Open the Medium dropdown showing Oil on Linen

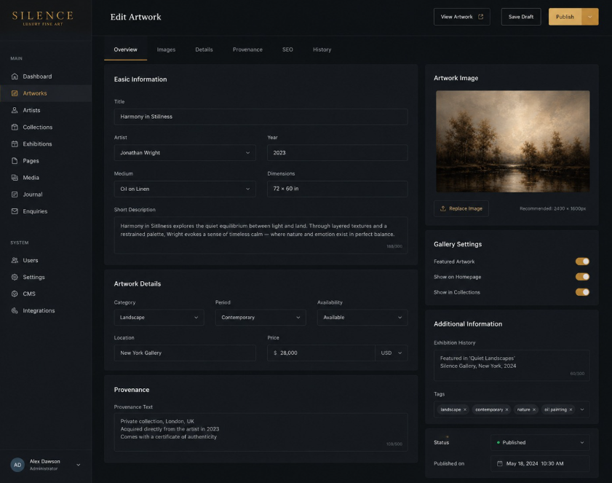click(x=185, y=189)
